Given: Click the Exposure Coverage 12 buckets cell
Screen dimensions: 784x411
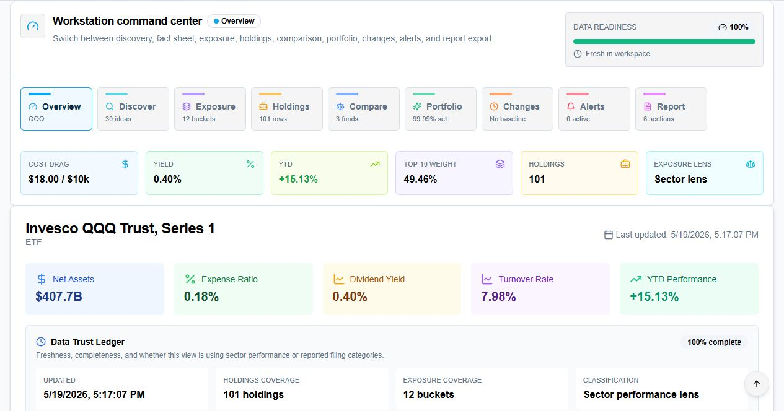Looking at the screenshot, I should 482,388.
